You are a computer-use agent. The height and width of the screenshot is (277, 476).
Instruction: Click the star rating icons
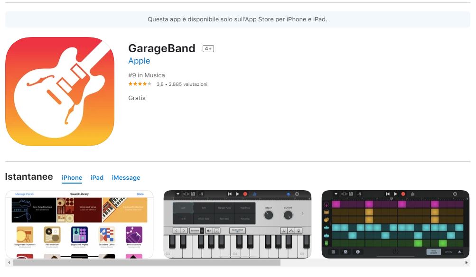pyautogui.click(x=140, y=84)
